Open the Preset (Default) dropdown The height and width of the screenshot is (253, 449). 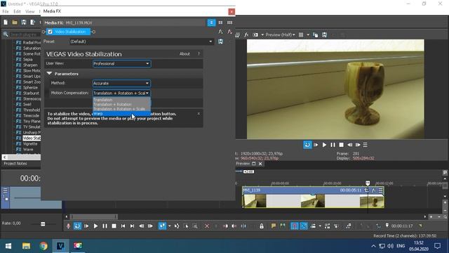(x=142, y=41)
